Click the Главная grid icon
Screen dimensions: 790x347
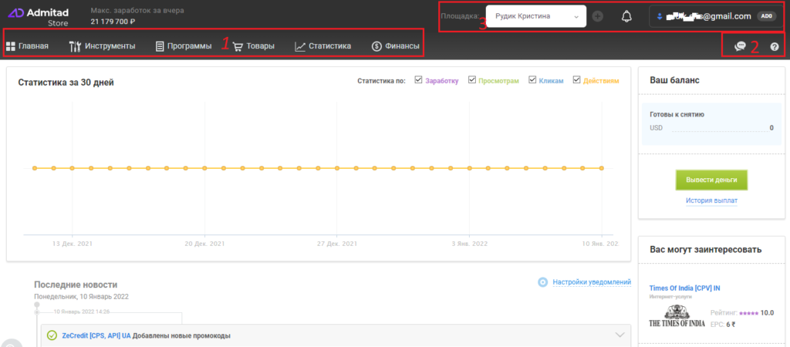10,46
